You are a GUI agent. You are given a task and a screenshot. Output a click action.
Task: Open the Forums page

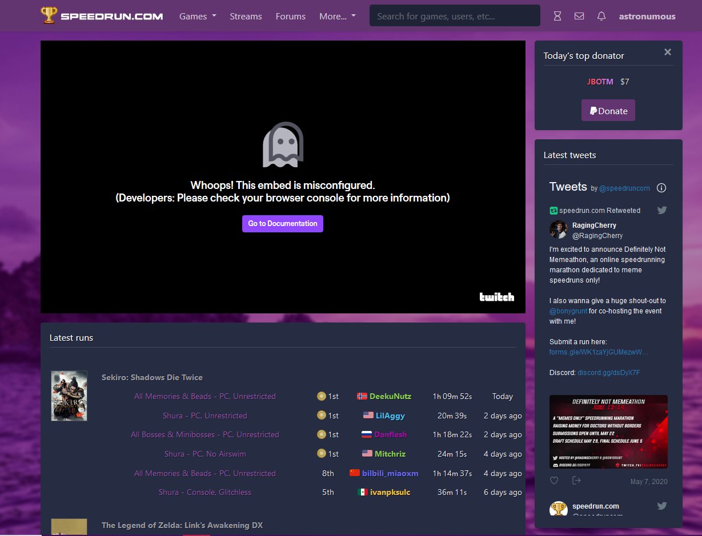[290, 16]
